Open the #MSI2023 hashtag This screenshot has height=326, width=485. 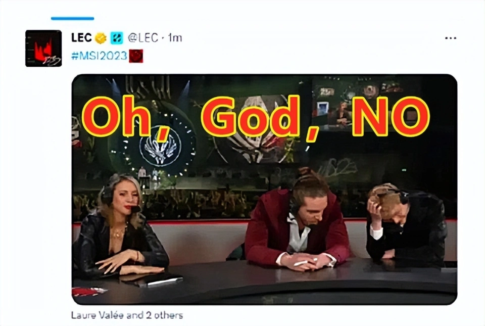[x=99, y=56]
